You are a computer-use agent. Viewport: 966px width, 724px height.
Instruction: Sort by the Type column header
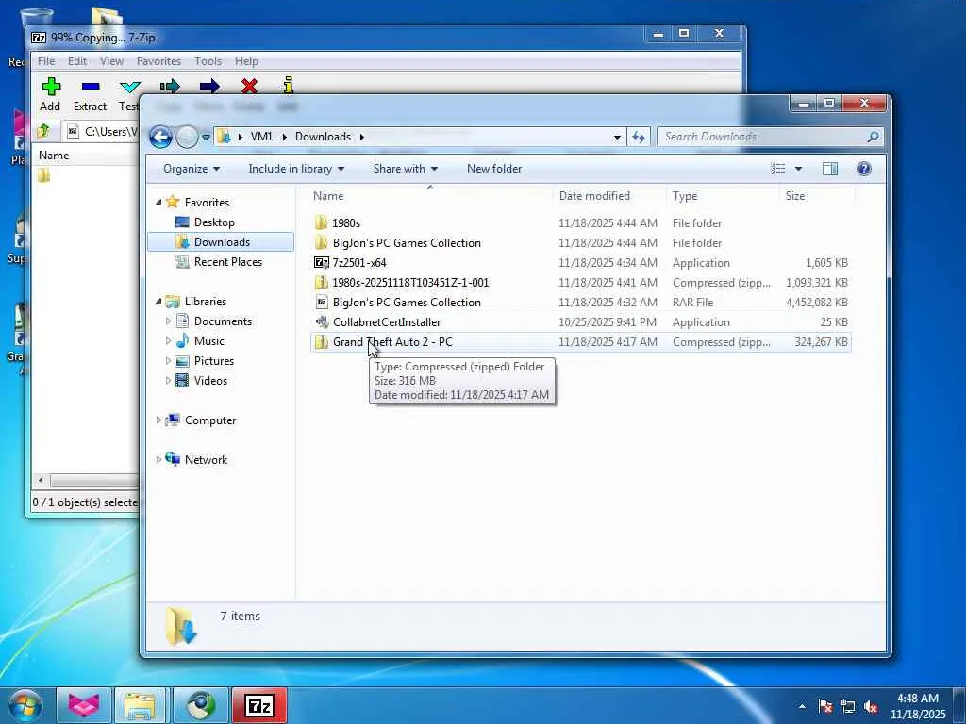coord(723,196)
